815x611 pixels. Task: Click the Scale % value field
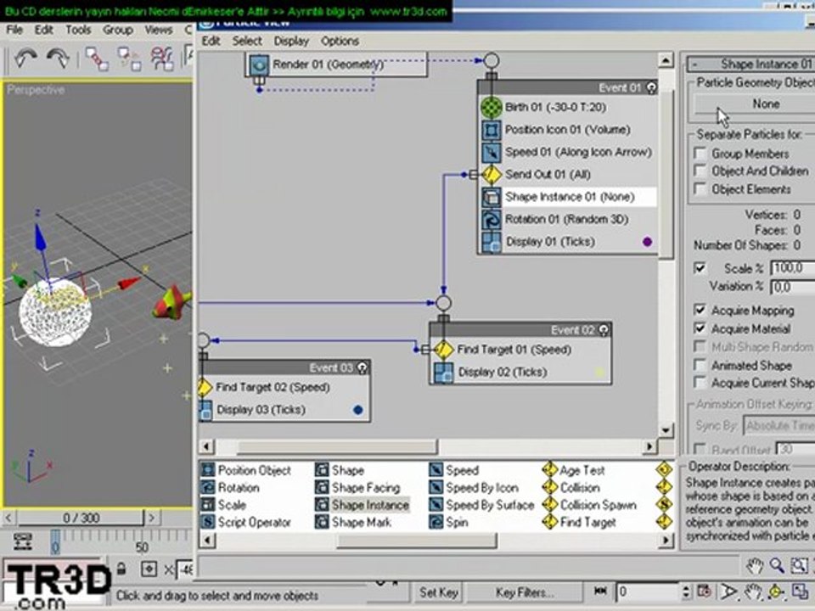click(793, 268)
